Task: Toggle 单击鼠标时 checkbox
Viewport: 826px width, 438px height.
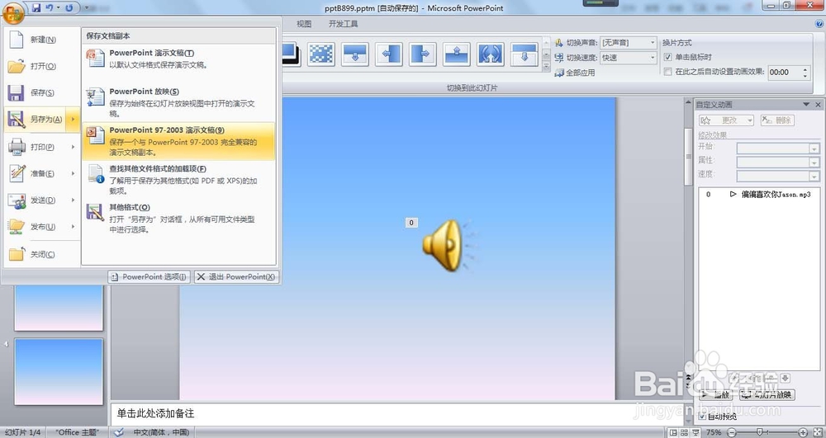Action: tap(668, 57)
